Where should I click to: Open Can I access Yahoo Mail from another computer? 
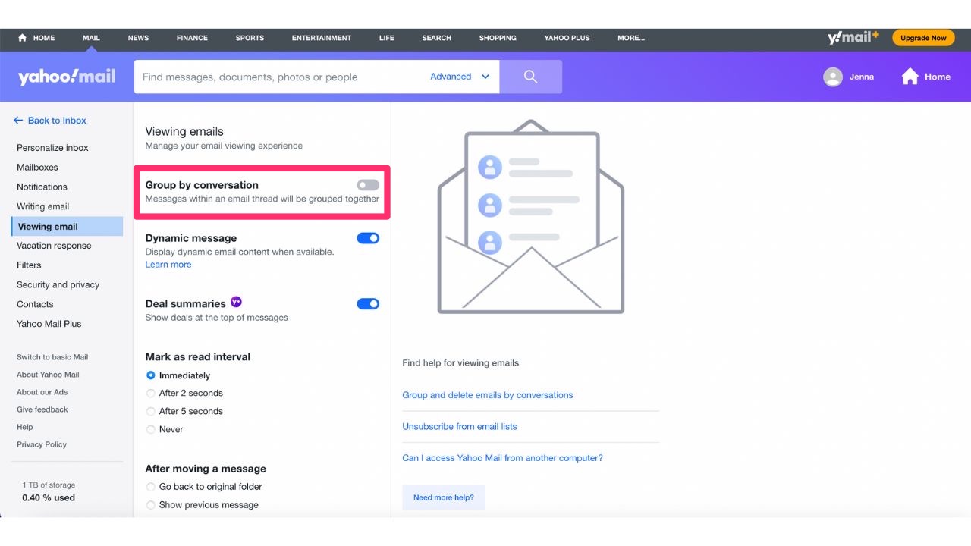[x=502, y=458]
